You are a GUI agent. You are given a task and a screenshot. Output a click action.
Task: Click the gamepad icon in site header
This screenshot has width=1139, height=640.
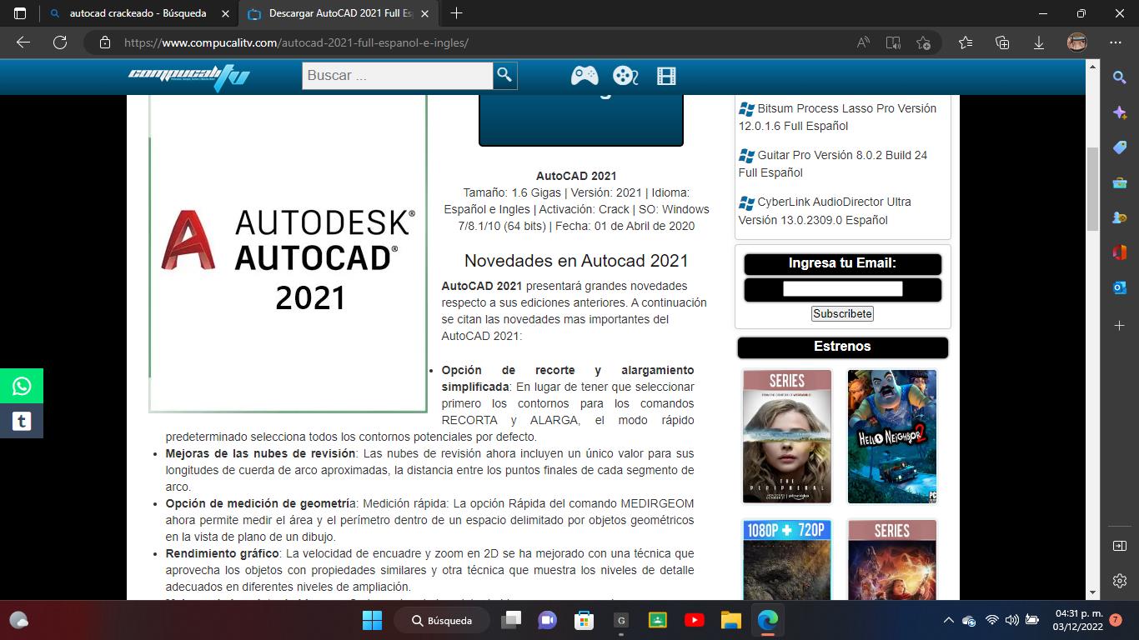click(x=584, y=76)
